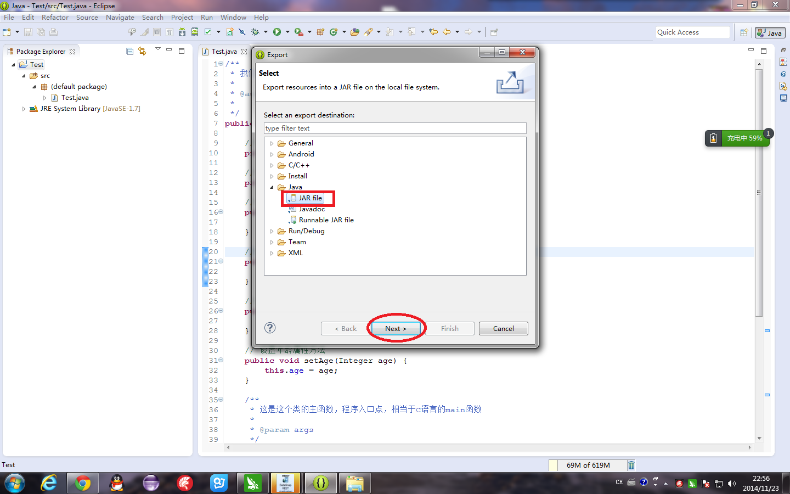Toggle Show Whitespace Characters icon
The height and width of the screenshot is (494, 790).
tap(170, 32)
